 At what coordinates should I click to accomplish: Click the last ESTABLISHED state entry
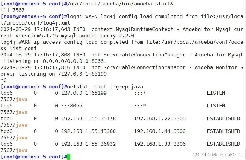[224, 144]
